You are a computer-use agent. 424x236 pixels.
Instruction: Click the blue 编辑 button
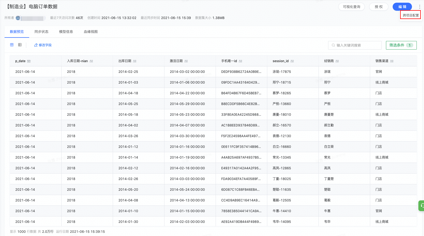coord(402,7)
